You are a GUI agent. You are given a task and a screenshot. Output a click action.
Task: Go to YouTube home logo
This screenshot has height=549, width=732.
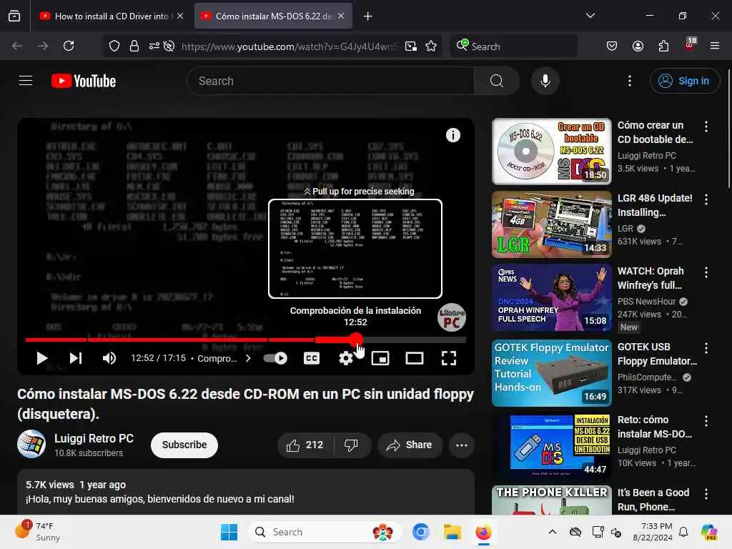(x=84, y=81)
